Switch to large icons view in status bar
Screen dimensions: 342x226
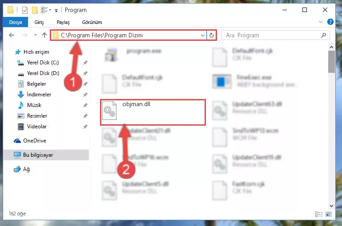point(329,214)
